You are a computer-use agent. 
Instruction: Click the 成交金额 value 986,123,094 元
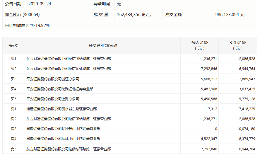click(230, 15)
